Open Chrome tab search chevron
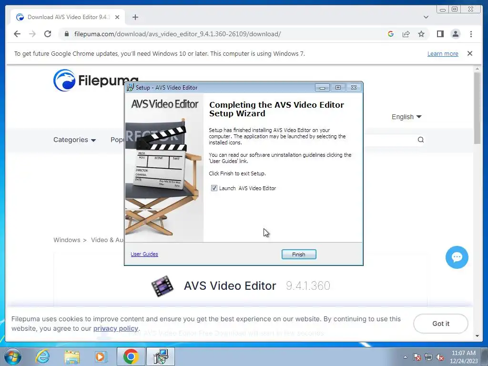The width and height of the screenshot is (488, 366). 426,17
